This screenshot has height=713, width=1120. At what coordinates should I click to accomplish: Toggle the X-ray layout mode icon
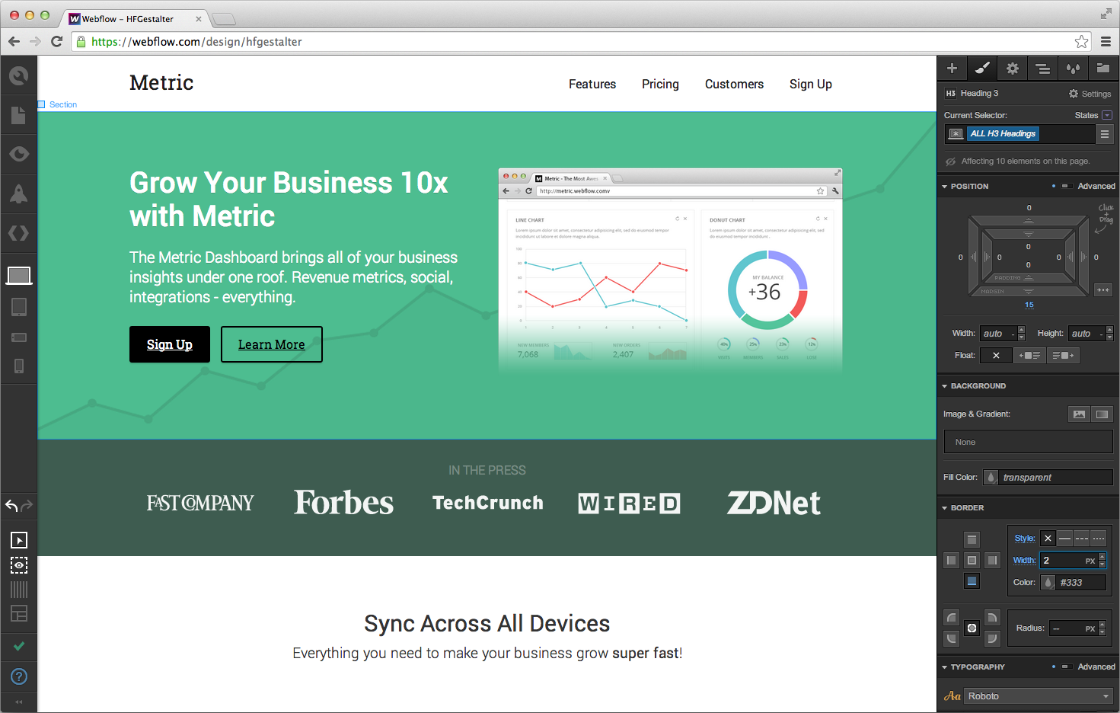pyautogui.click(x=18, y=613)
